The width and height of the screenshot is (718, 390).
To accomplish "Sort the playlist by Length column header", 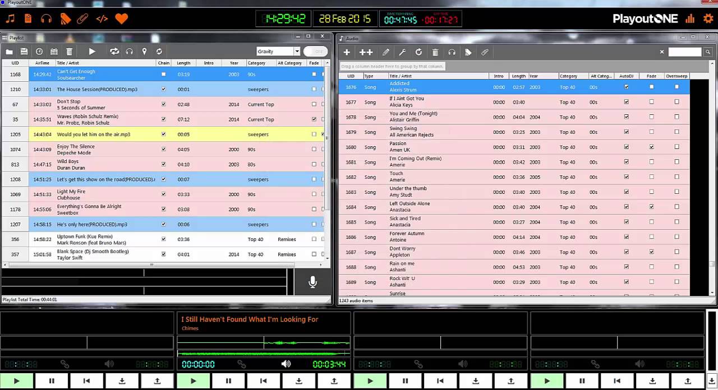I will [184, 63].
